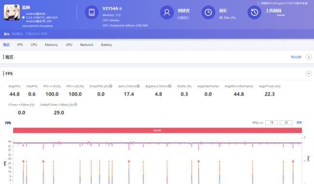Screen dimensions: 314x184
Task: Click help icon beside Drop(FPS)
Action: coord(111,86)
